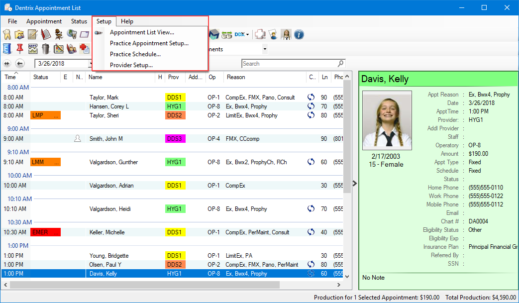Viewport: 519px width, 303px height.
Task: Open the Patient Chart tooth icon
Action: [6, 34]
